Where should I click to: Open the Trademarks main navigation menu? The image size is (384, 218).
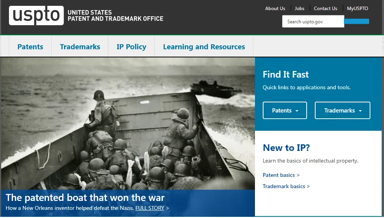80,47
